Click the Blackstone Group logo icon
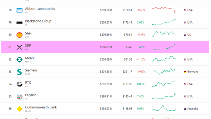Screen dimensions: 211x119 [x=19, y=23]
